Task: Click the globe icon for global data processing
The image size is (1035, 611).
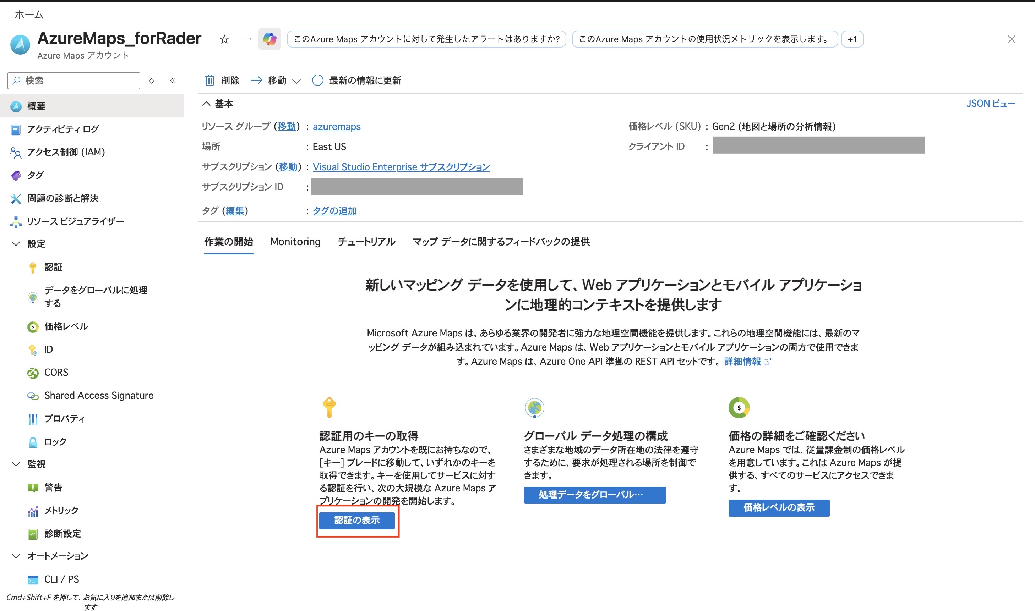Action: click(x=33, y=297)
